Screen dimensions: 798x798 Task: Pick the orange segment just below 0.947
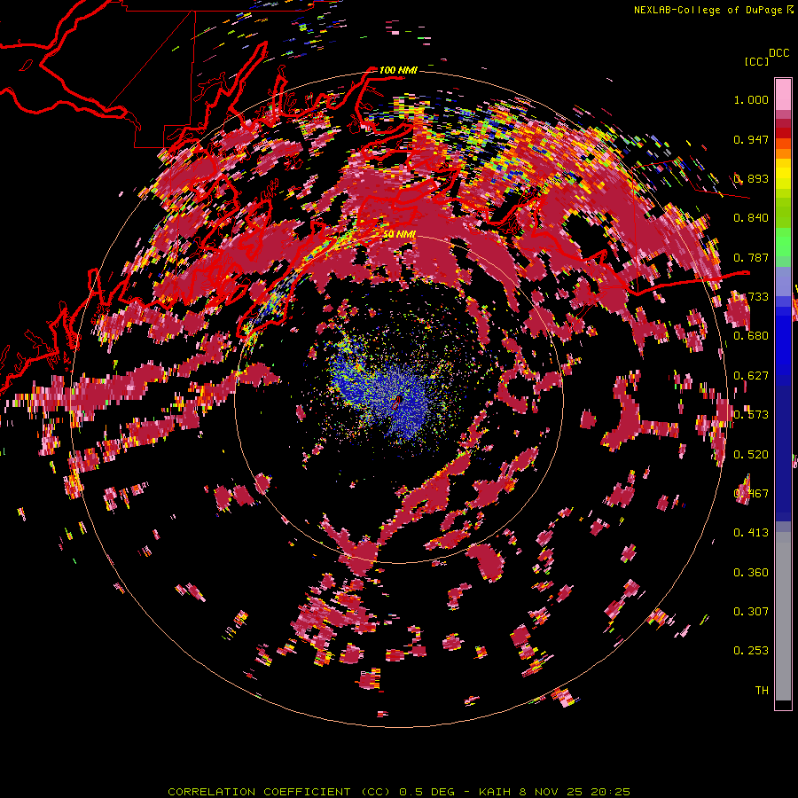783,153
